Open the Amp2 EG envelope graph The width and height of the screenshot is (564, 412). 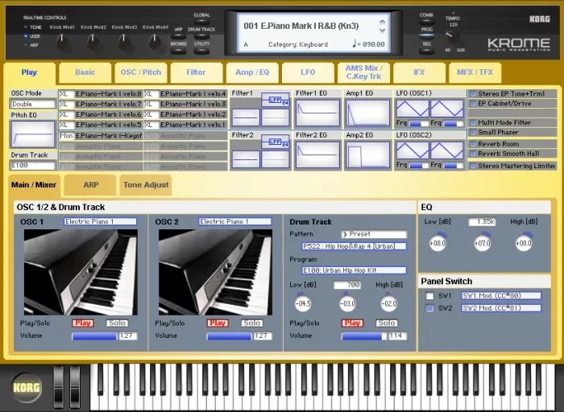[x=367, y=154]
